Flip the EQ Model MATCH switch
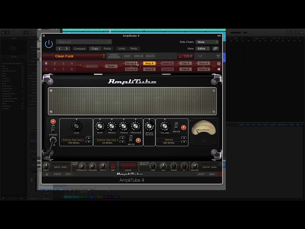305x229 pixels. point(131,140)
